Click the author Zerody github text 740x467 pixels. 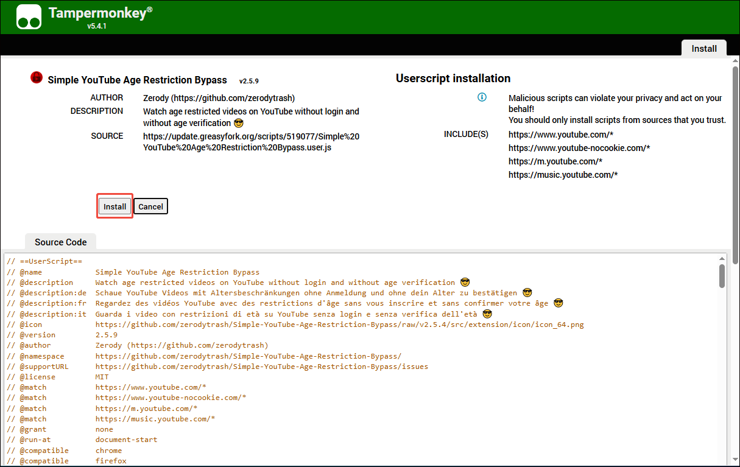219,97
